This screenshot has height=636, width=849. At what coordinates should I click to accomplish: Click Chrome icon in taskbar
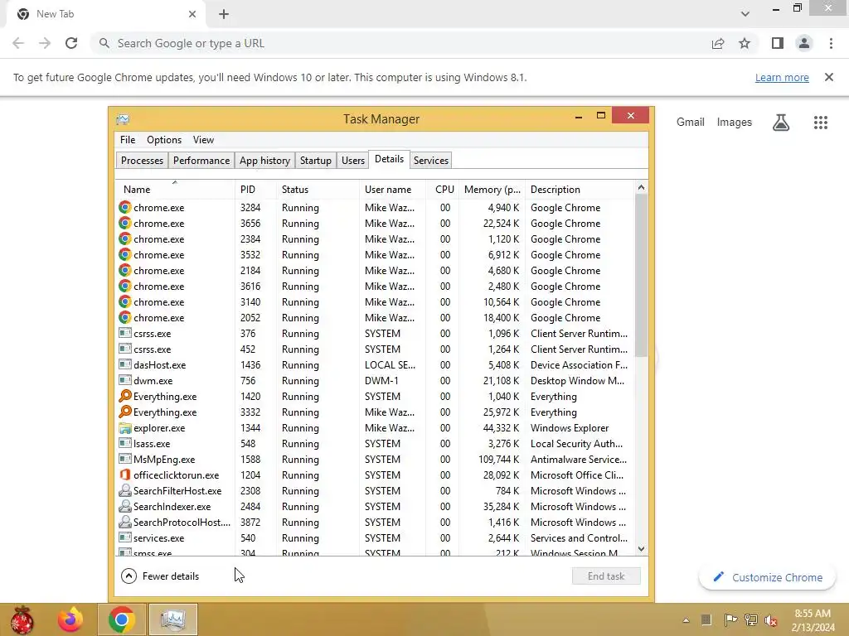tap(122, 619)
